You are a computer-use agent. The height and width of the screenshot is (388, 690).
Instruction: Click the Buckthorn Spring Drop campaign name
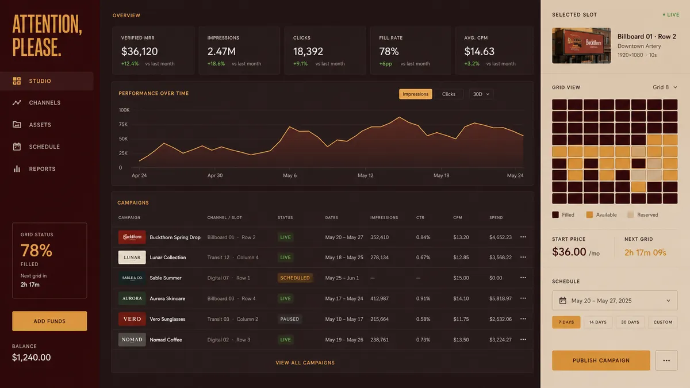click(175, 237)
